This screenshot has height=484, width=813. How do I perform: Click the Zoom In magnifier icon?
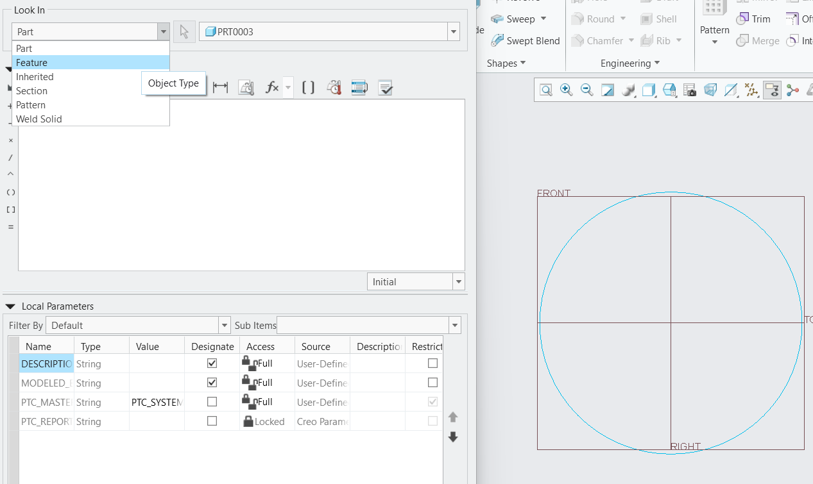click(566, 90)
